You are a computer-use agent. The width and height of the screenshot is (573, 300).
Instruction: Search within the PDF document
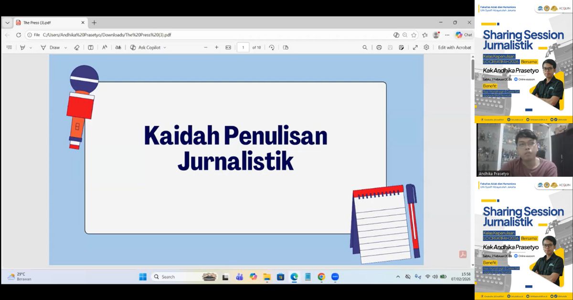pyautogui.click(x=365, y=47)
